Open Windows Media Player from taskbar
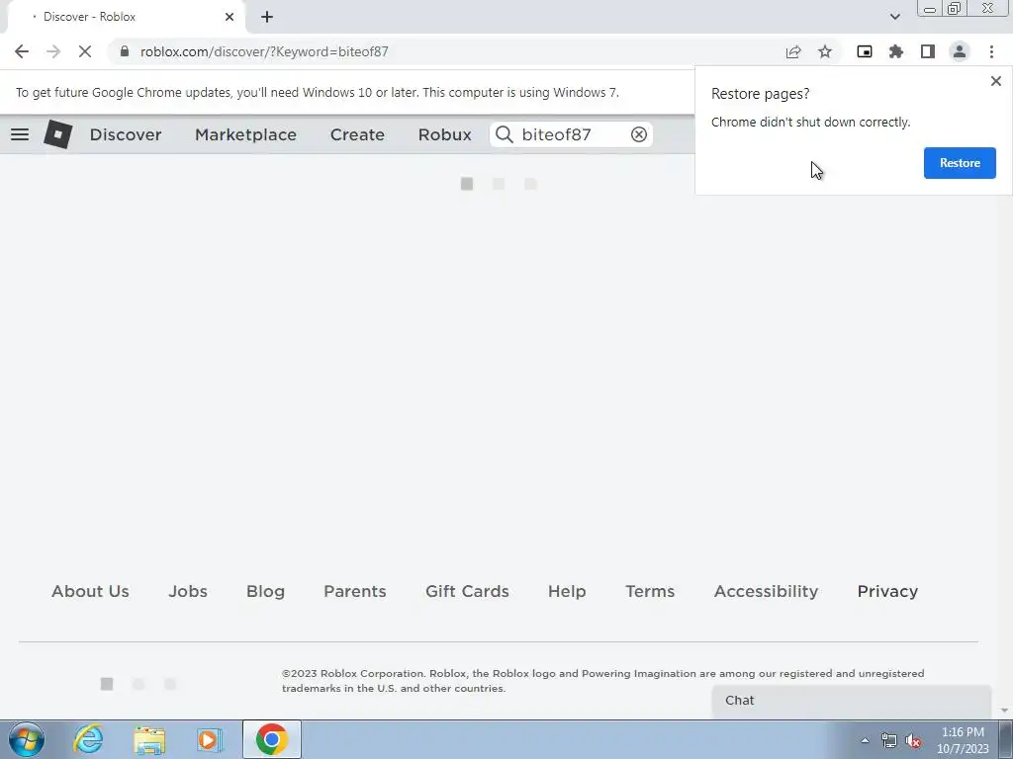The width and height of the screenshot is (1013, 759). click(x=210, y=739)
